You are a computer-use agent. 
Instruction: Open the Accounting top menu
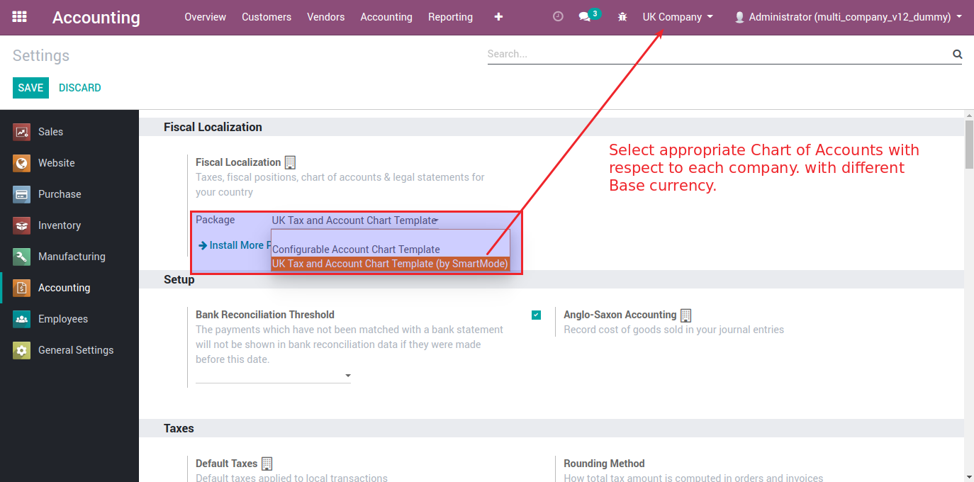(386, 17)
